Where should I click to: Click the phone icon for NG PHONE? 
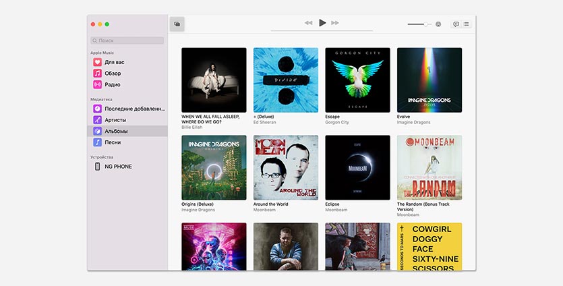97,167
